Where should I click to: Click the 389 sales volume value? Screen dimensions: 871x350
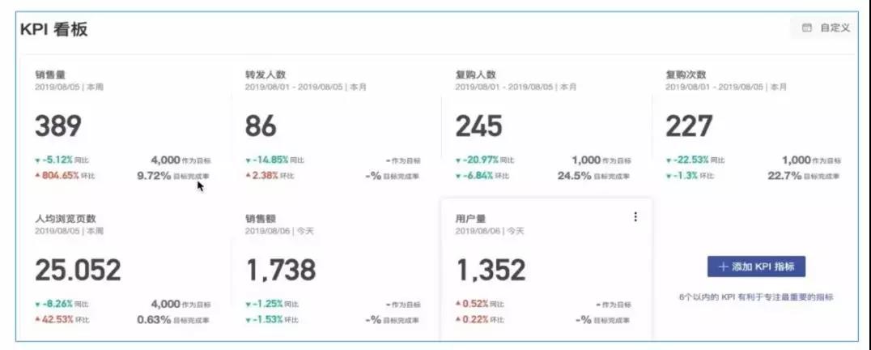click(x=58, y=126)
